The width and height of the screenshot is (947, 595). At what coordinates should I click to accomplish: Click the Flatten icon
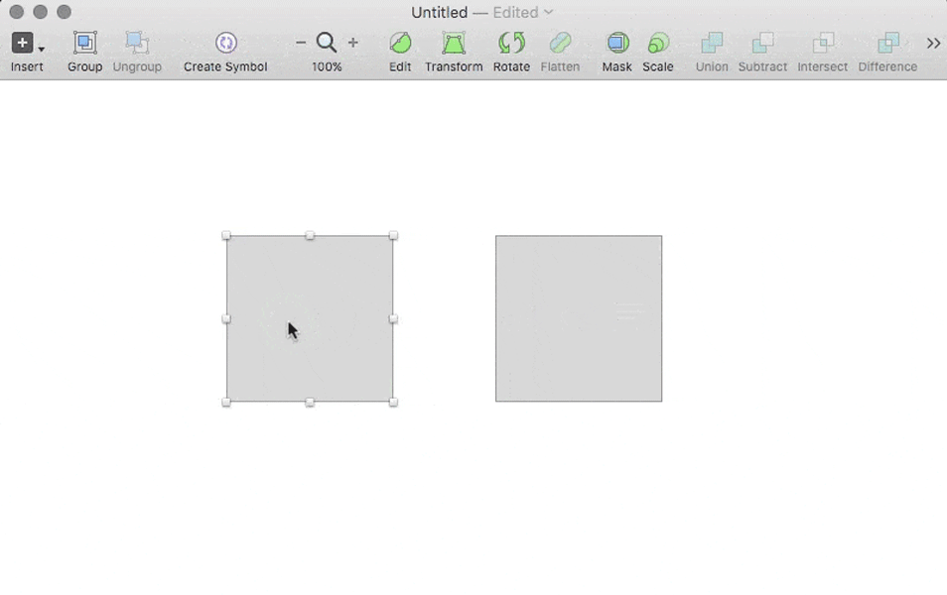560,45
